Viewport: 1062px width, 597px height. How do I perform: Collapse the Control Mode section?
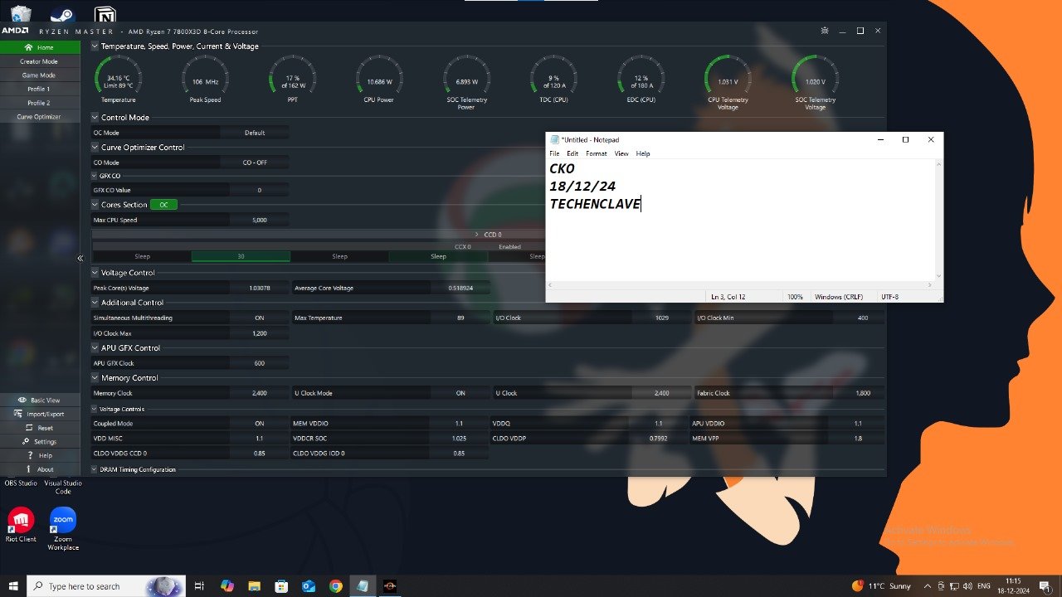(95, 118)
